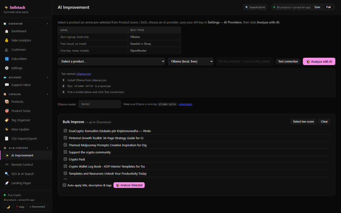Screen dimensions: 341x213
Task: Click the Help button
Action: tap(20, 207)
